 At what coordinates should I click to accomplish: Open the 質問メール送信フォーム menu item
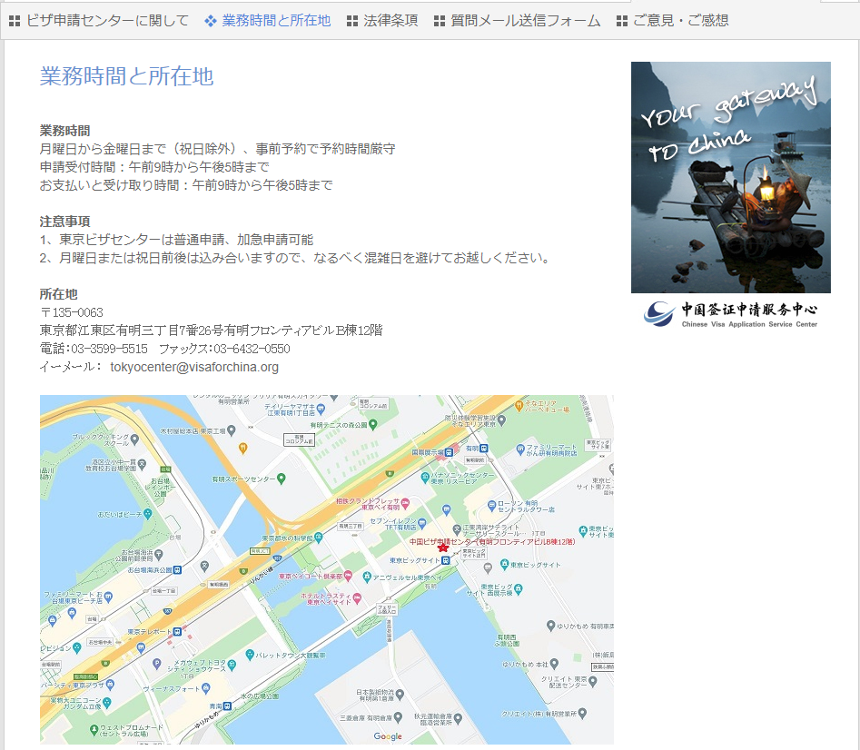coord(518,21)
